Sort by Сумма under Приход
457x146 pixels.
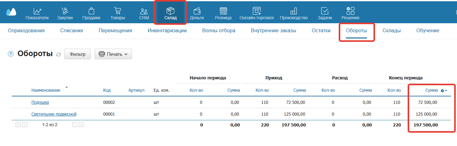300,90
